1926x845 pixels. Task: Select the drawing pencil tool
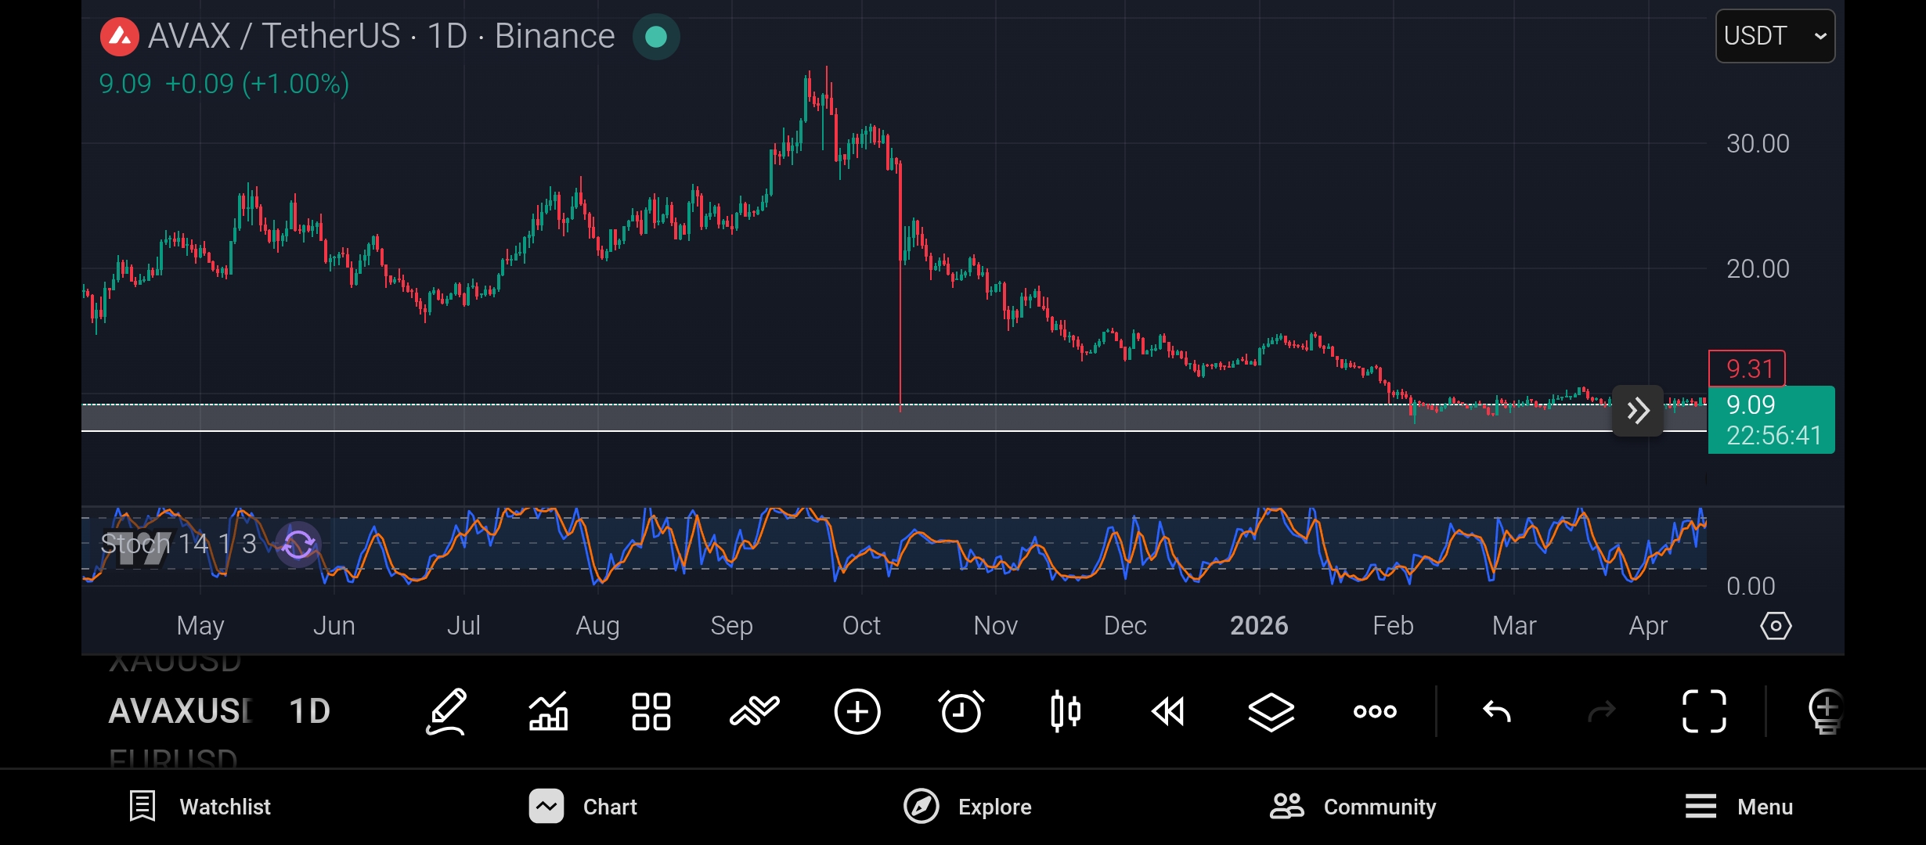(x=446, y=711)
